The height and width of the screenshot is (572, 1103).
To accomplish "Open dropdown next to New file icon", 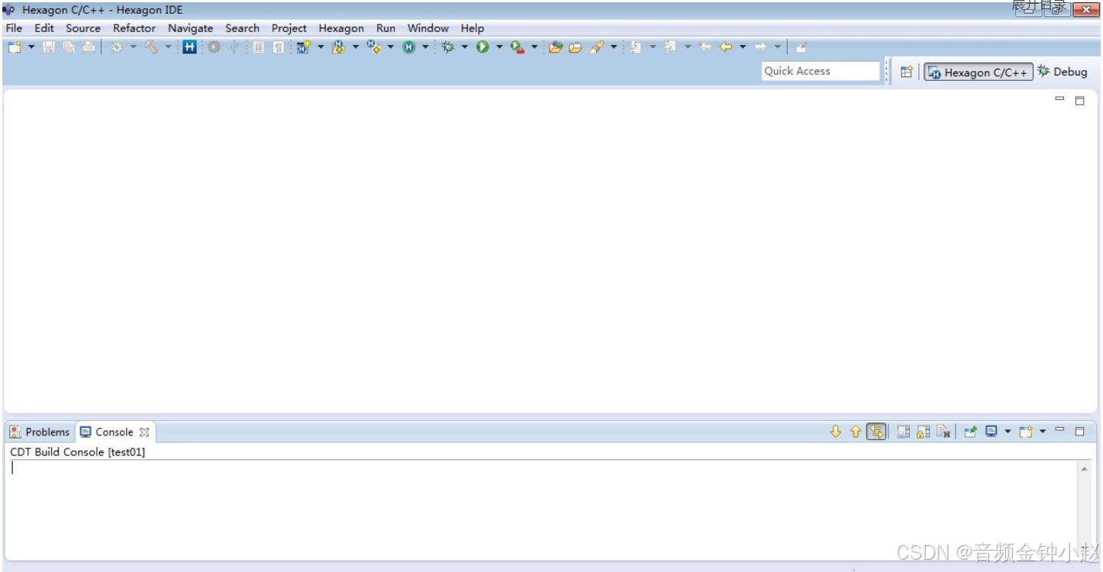I will (32, 47).
